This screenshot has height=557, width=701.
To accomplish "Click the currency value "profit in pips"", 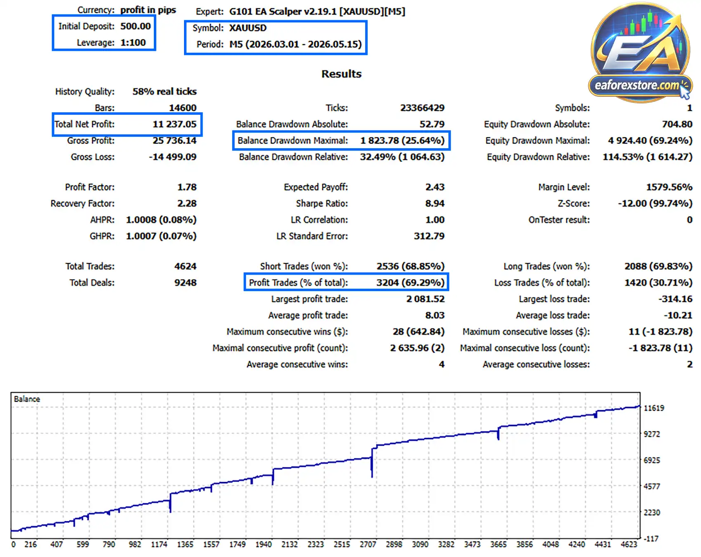I will tap(148, 10).
